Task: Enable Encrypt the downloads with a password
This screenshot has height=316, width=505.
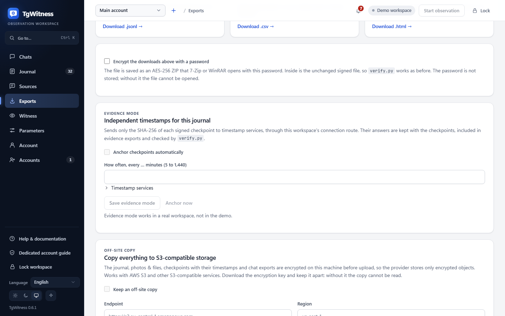Action: [x=107, y=61]
